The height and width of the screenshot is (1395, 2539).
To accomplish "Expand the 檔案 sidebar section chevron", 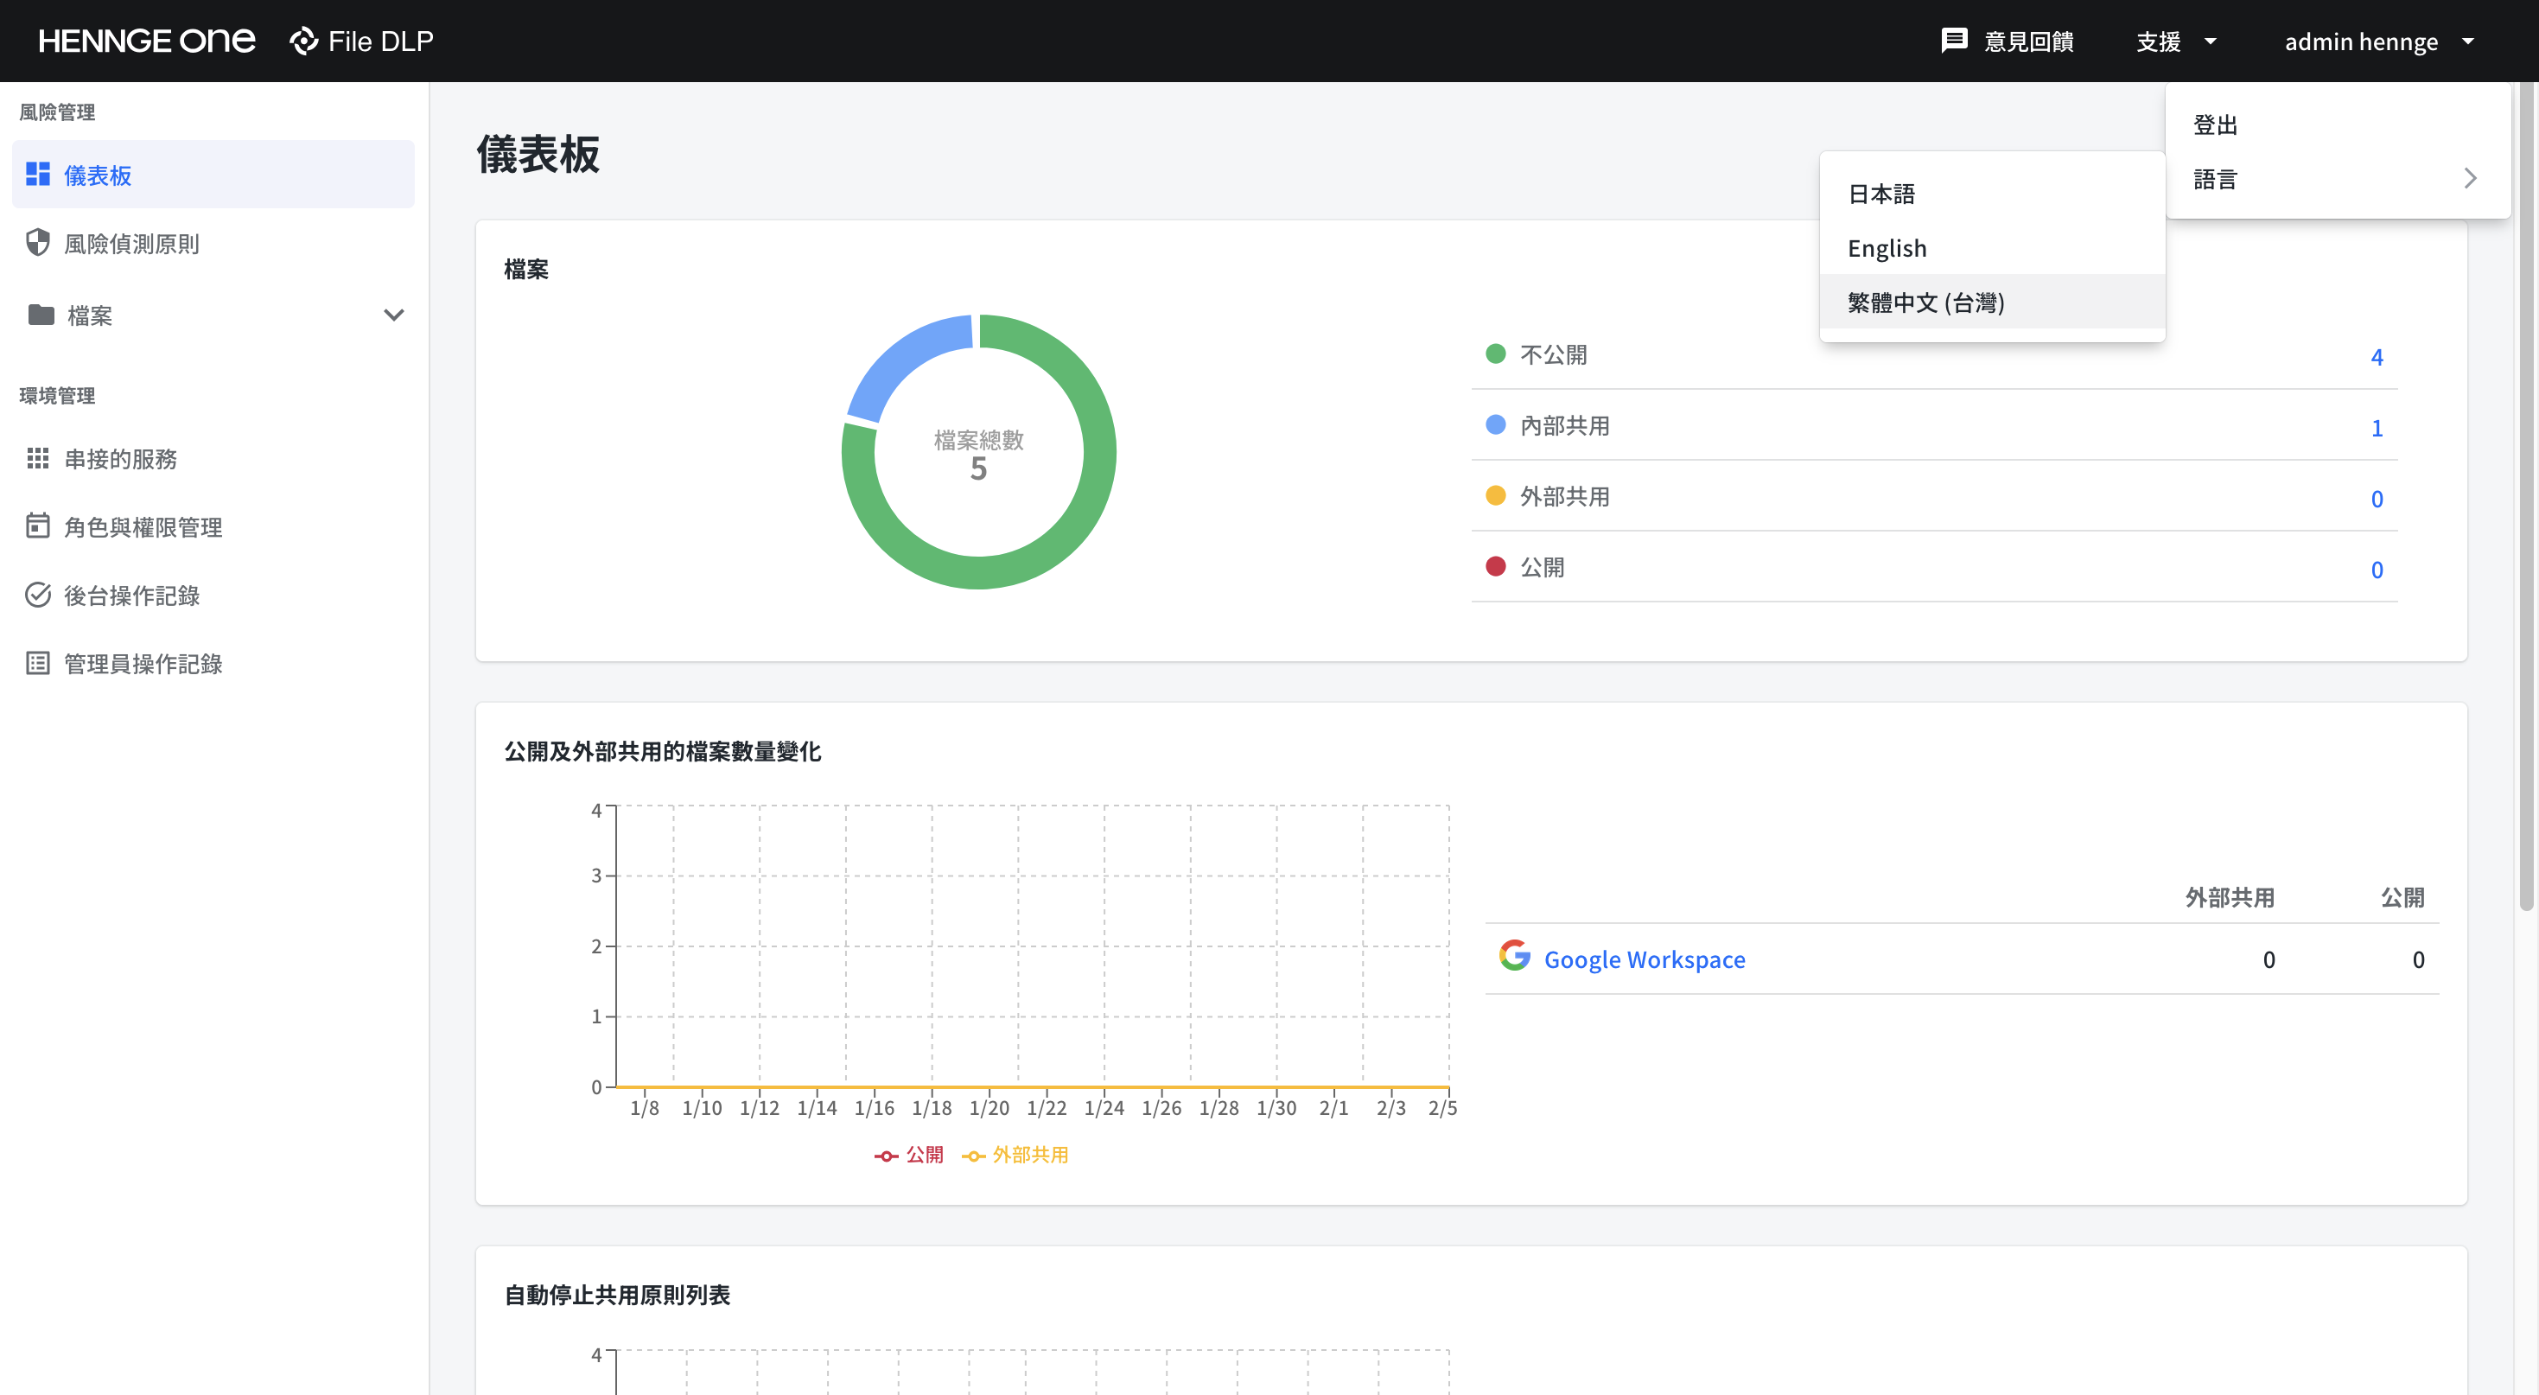I will pyautogui.click(x=393, y=315).
